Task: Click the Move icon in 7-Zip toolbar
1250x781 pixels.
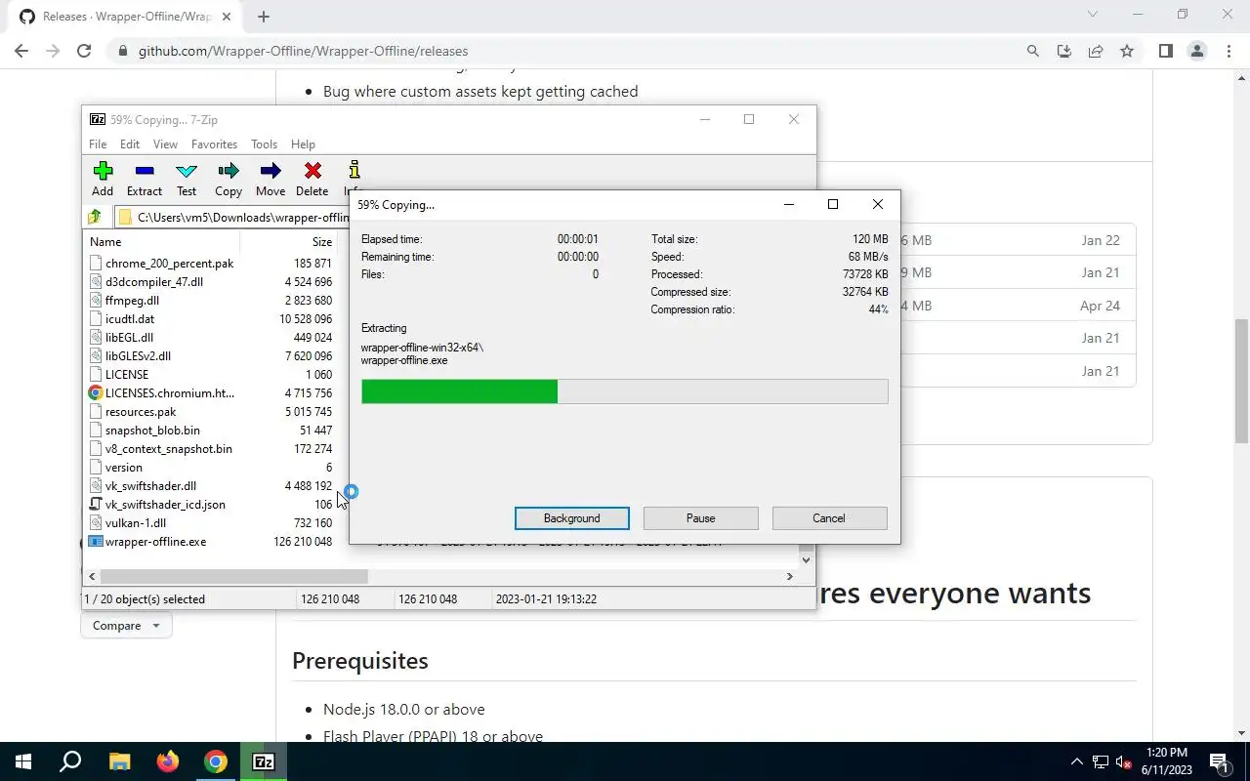Action: point(271,180)
